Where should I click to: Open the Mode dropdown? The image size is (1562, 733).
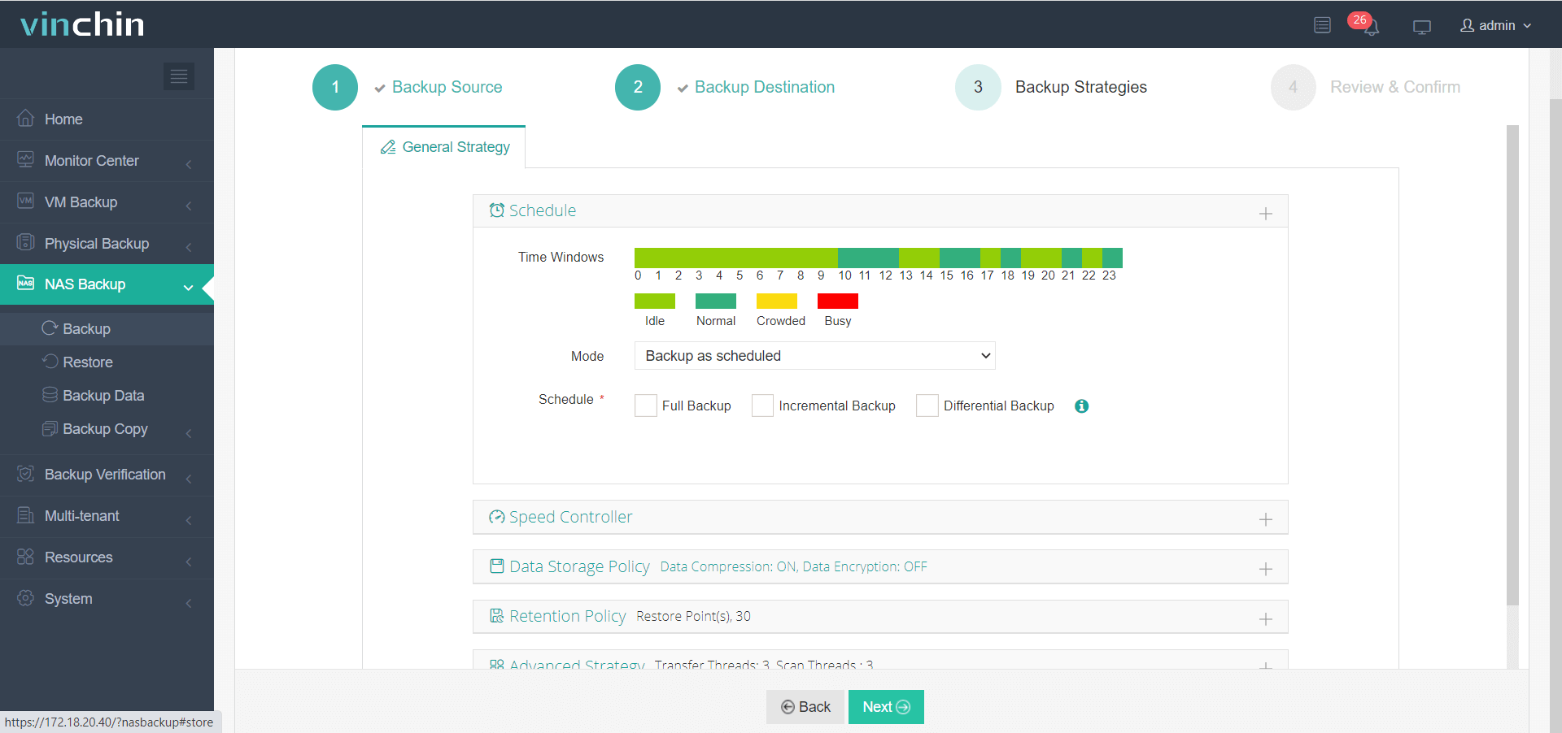[x=814, y=356]
